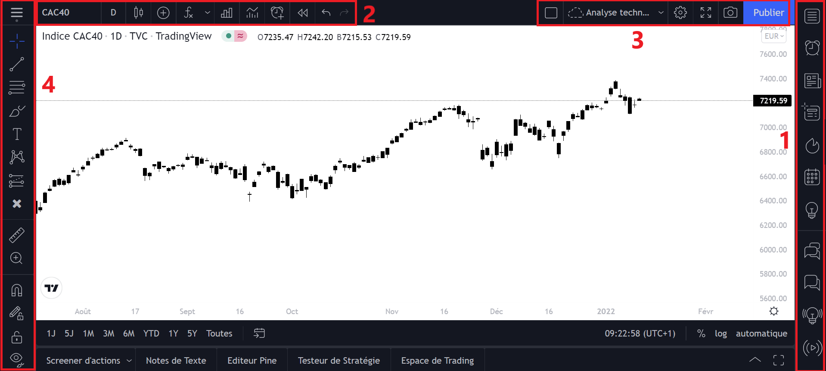The width and height of the screenshot is (826, 371).
Task: Take a chart snapshot with camera icon
Action: coord(730,12)
